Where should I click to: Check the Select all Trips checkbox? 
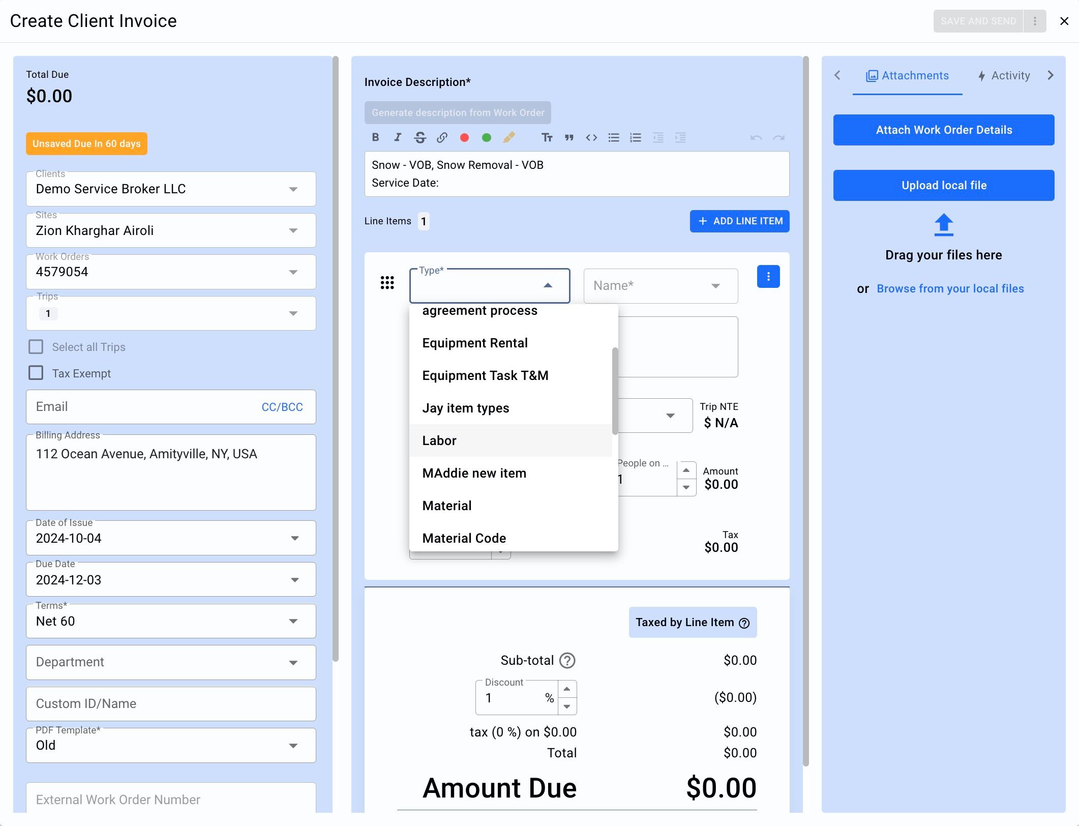tap(36, 347)
